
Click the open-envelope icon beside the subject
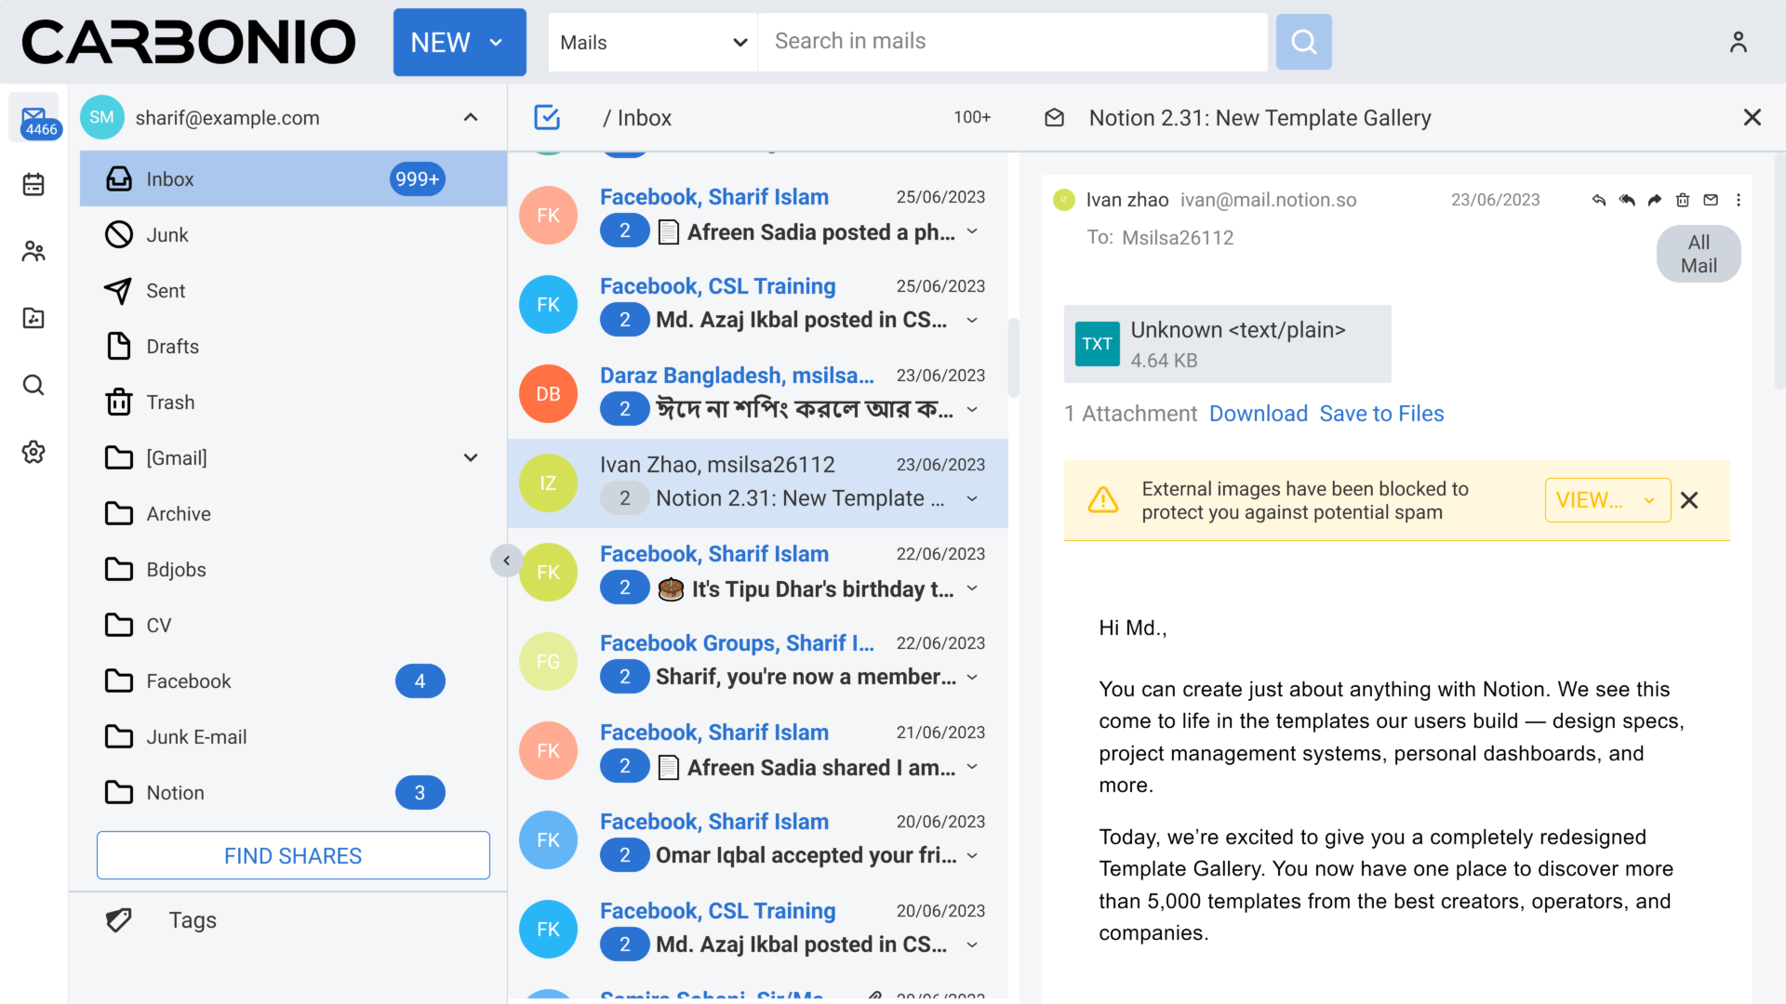pyautogui.click(x=1054, y=118)
